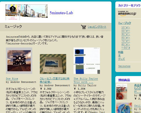This screenshot has width=141, height=113.
Task: Click the クルーセス album cover image
Action: (x=53, y=64)
